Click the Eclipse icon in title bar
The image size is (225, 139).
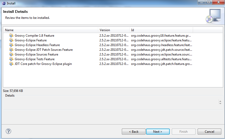[4, 3]
